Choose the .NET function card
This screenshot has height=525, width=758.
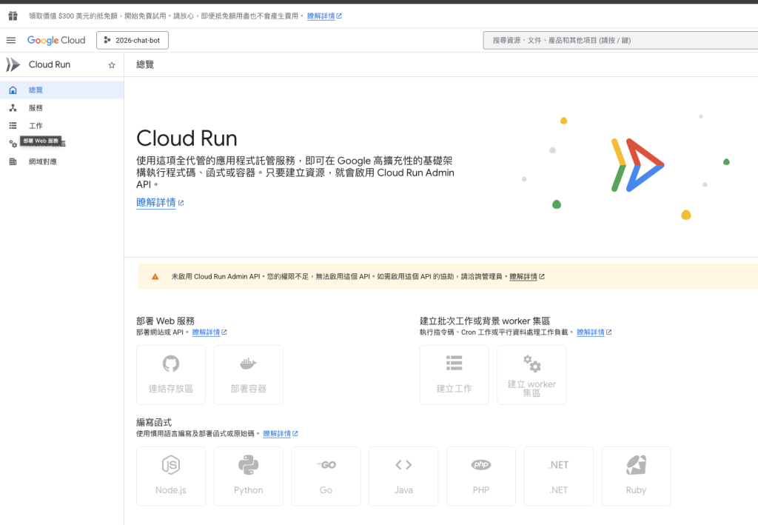[559, 476]
